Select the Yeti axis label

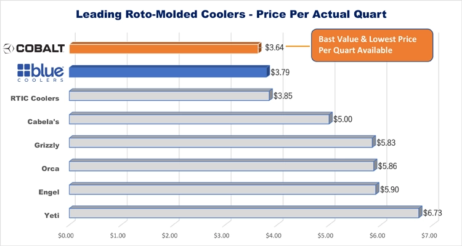[x=51, y=215]
